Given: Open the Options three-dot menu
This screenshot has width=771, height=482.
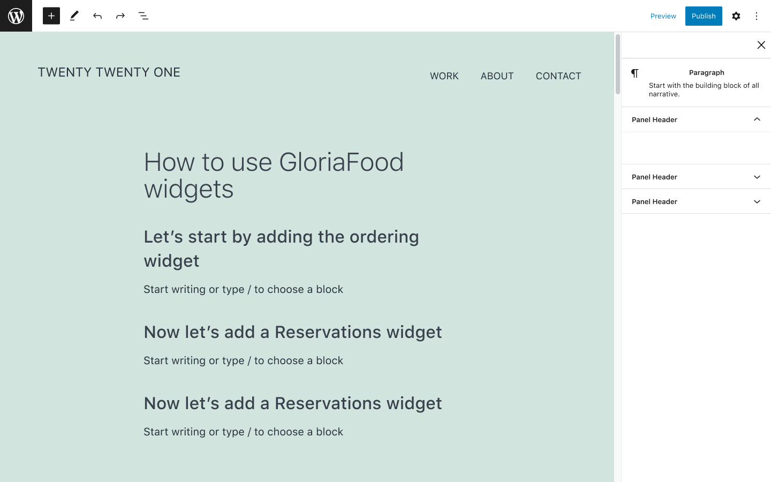Looking at the screenshot, I should click(757, 16).
